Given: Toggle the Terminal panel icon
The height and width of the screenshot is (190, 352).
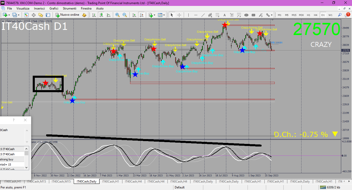Looking at the screenshot, I should tap(48, 15).
